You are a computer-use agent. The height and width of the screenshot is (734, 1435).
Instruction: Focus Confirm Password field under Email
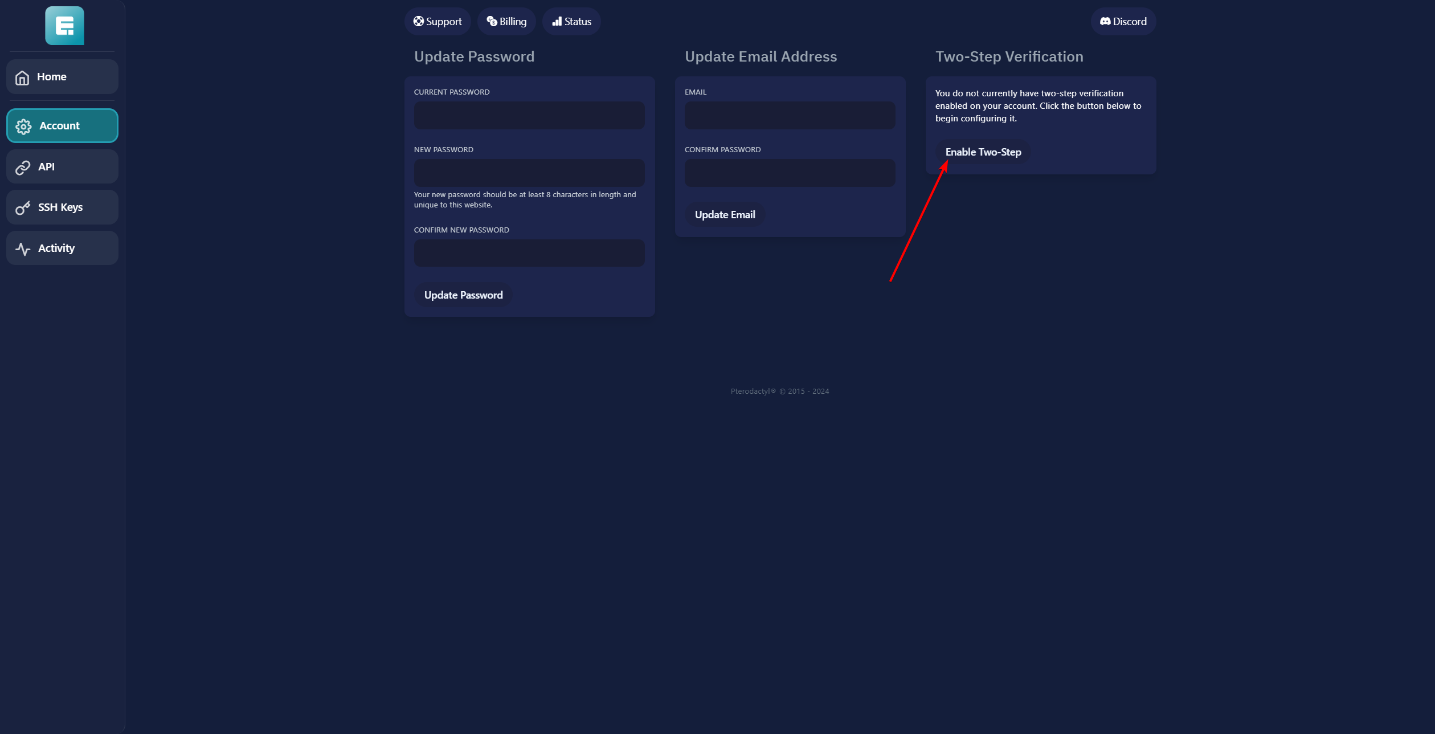(789, 173)
